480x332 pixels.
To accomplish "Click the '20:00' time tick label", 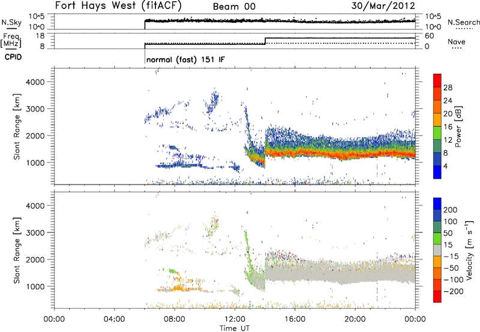I will coord(355,319).
